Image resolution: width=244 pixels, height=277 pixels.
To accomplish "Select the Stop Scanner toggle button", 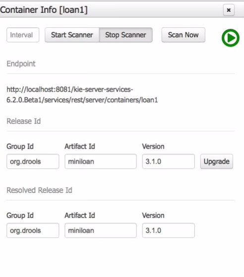I will (x=125, y=35).
